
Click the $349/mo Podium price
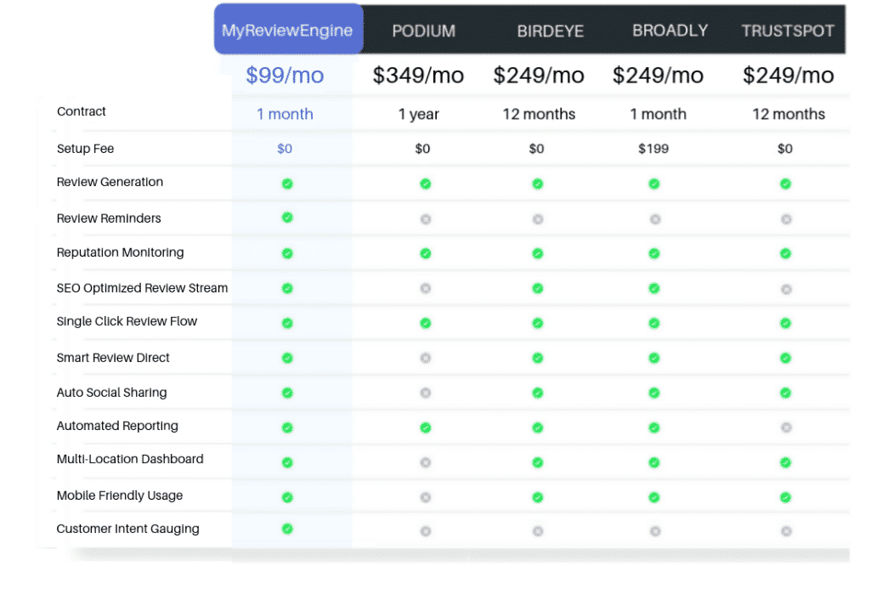click(x=418, y=76)
